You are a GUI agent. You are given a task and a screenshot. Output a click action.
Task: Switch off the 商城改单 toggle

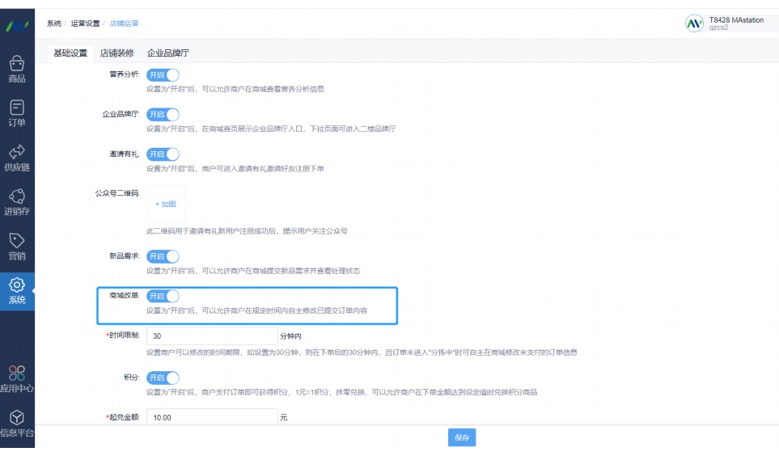tap(163, 296)
